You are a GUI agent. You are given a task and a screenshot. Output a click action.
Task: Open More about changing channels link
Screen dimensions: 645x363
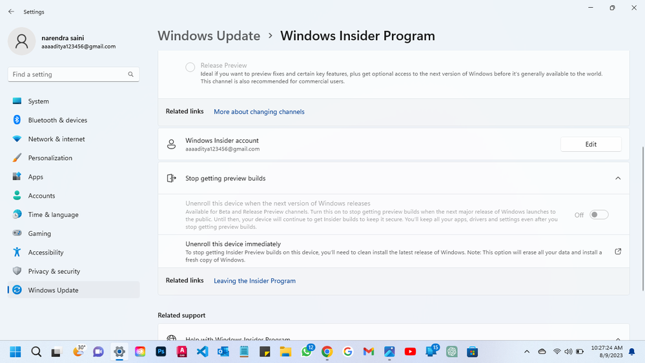(259, 112)
